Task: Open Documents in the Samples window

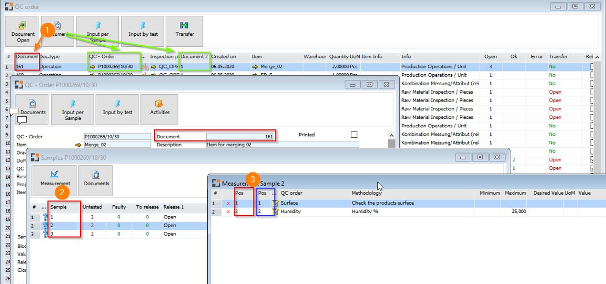Action: tap(96, 180)
